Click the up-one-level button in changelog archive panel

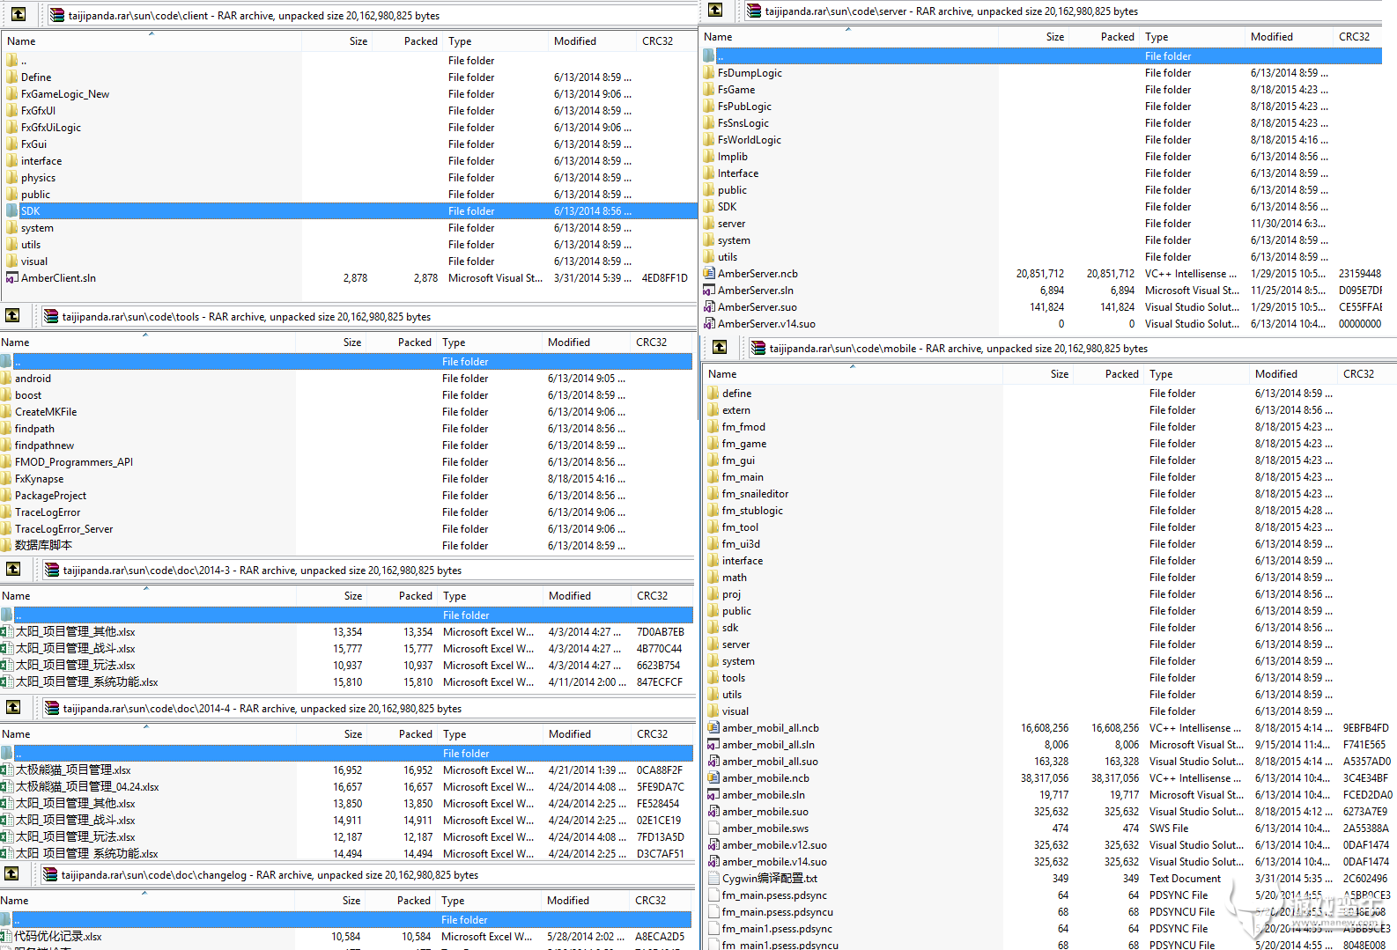[11, 873]
